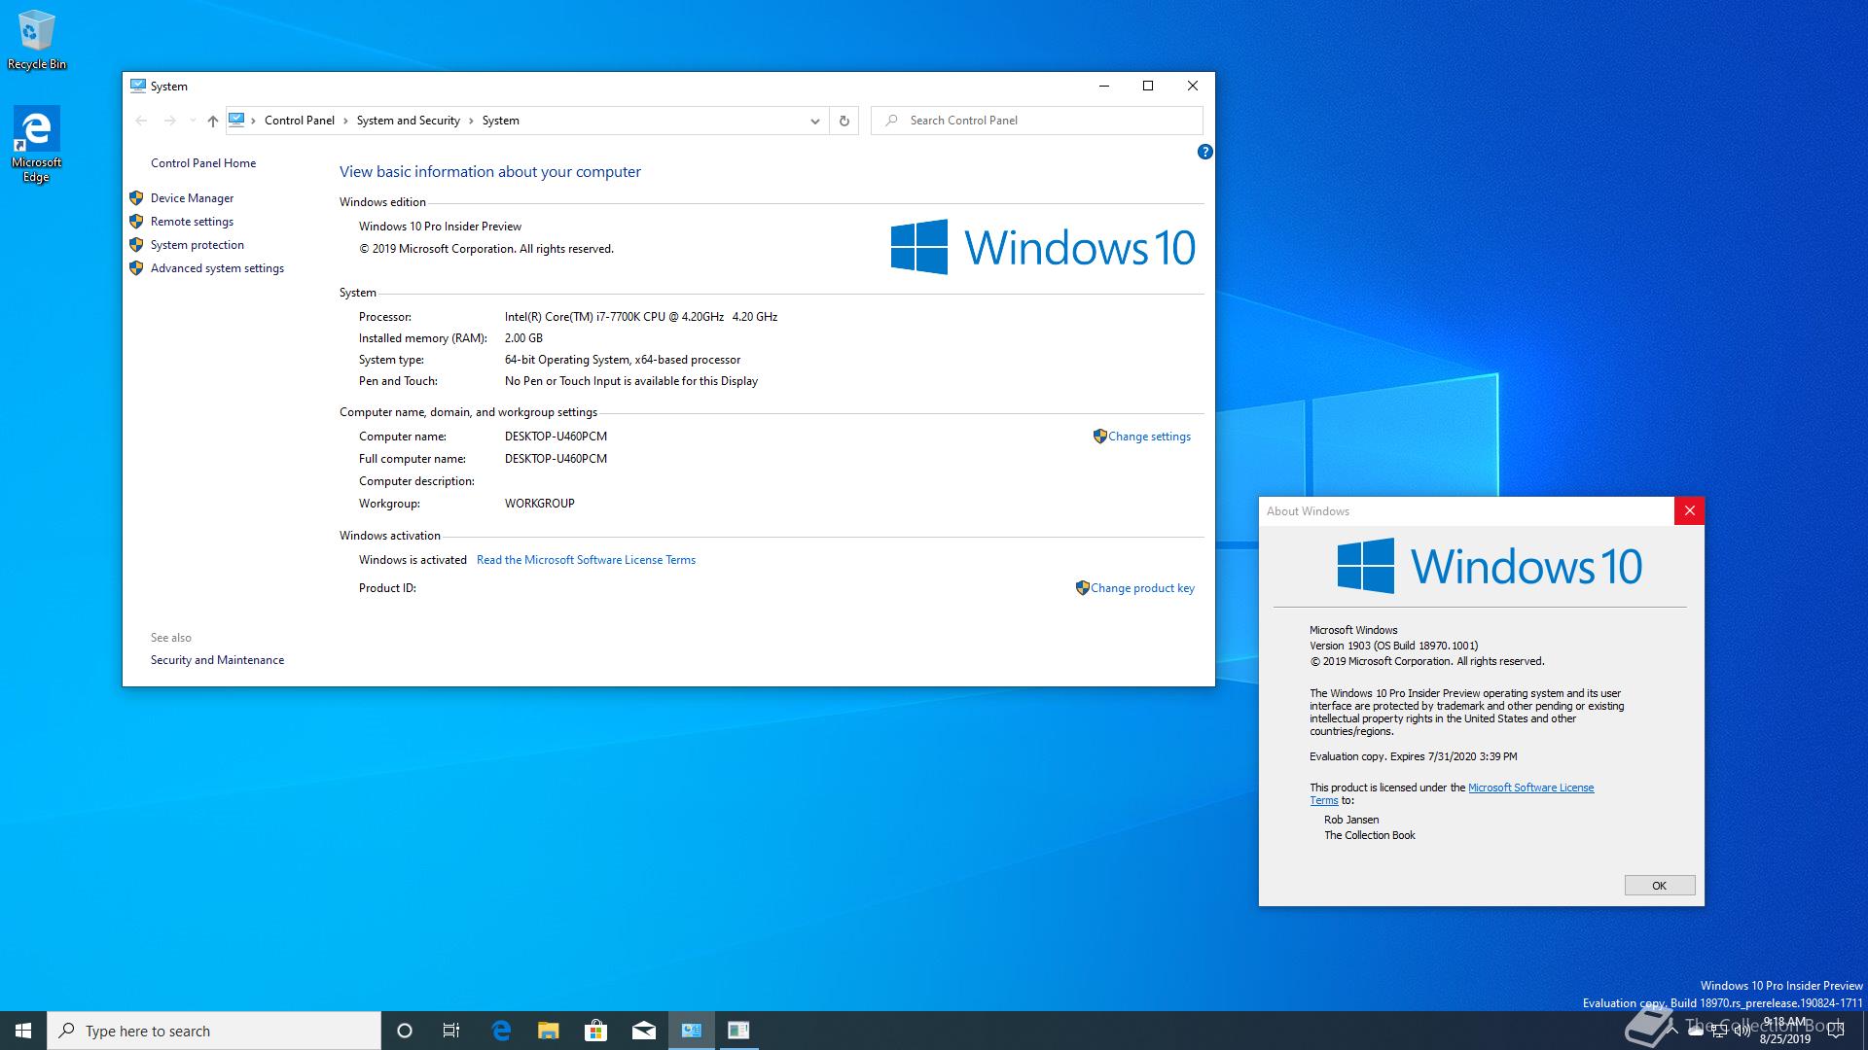Open File Explorer from the taskbar
1868x1050 pixels.
[x=548, y=1031]
